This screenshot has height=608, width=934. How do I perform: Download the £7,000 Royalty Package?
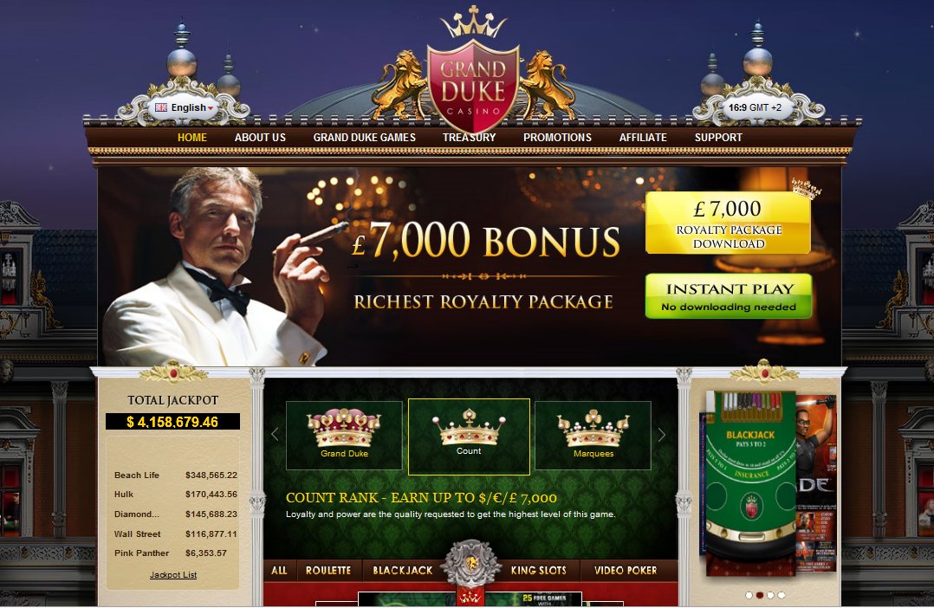tap(729, 223)
